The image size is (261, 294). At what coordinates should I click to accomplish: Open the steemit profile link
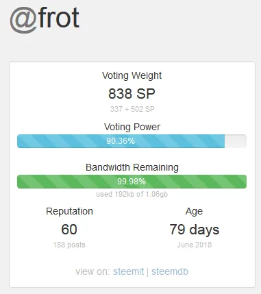[x=128, y=271]
